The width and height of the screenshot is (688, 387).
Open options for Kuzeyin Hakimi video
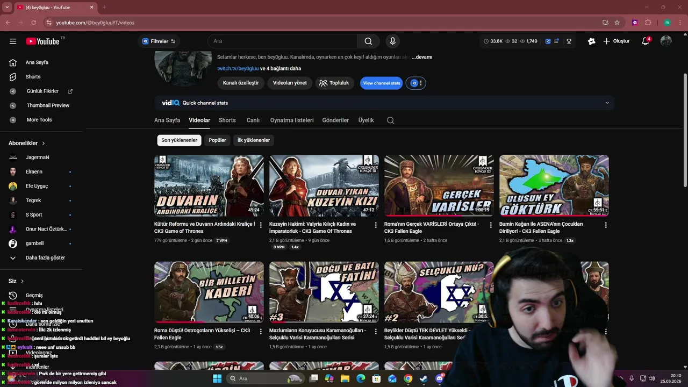click(376, 225)
